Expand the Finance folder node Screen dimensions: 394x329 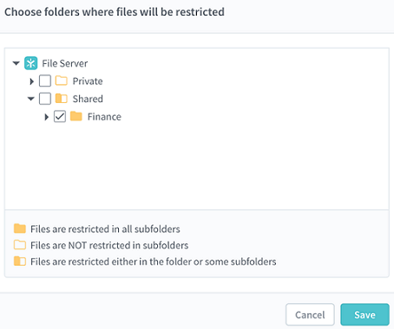47,117
